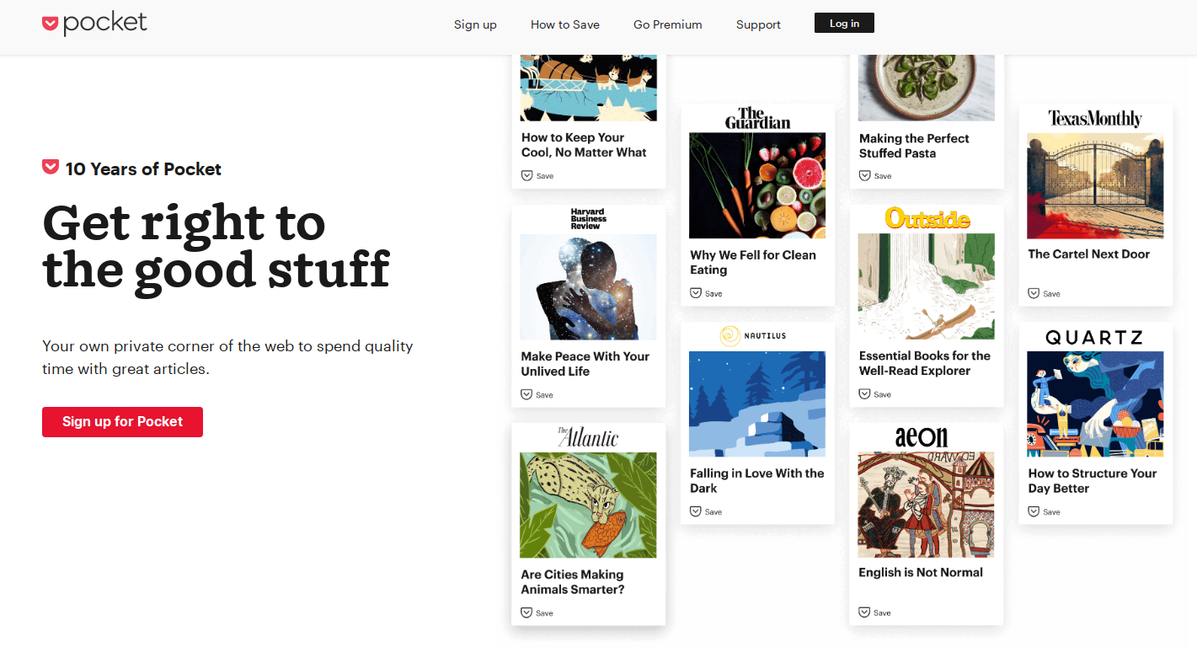
Task: Open Support in navigation bar
Action: pyautogui.click(x=758, y=24)
